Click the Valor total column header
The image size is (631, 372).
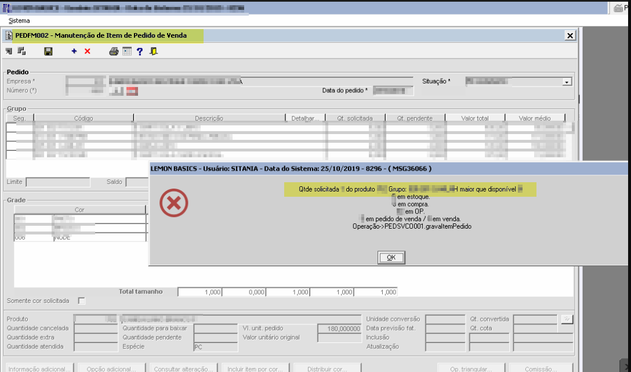click(x=475, y=118)
